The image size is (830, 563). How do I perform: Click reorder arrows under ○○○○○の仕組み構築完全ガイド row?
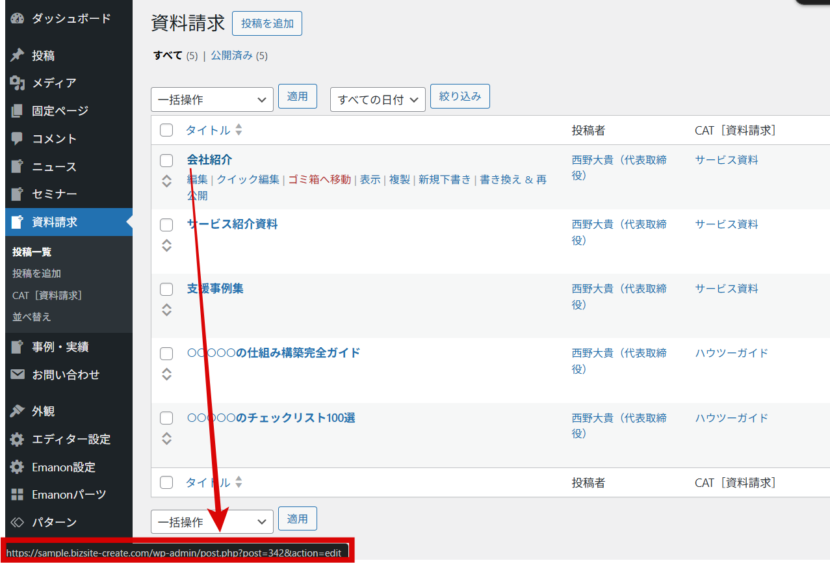(x=167, y=374)
